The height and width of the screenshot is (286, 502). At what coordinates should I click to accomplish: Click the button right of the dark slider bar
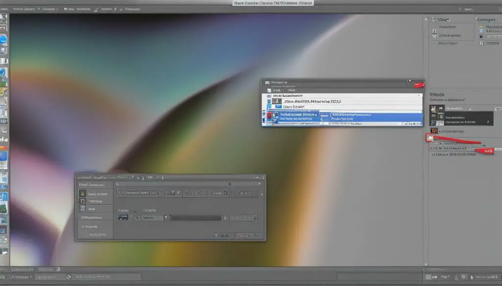coord(244,218)
